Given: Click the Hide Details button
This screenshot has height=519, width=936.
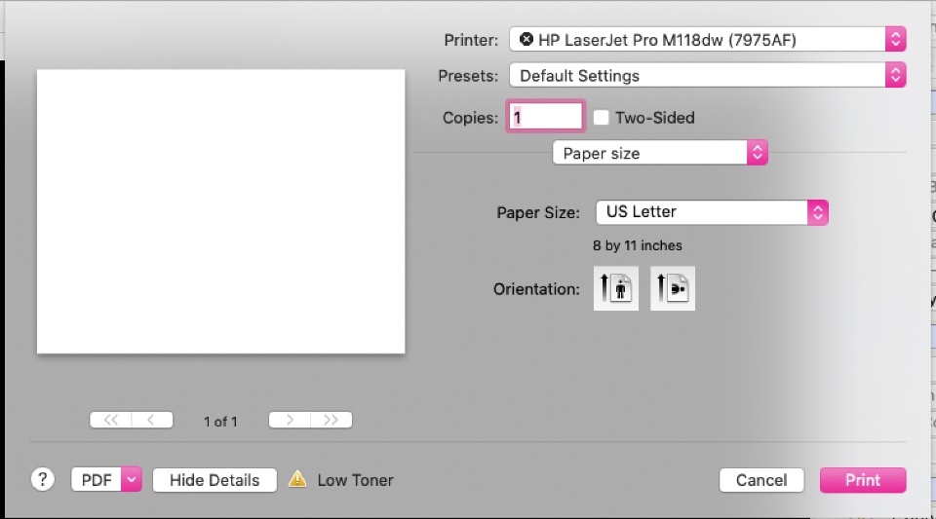Looking at the screenshot, I should pyautogui.click(x=214, y=480).
